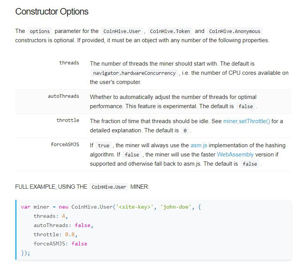Click the 'autoThreads' property name in table
This screenshot has width=296, height=270.
tap(63, 96)
